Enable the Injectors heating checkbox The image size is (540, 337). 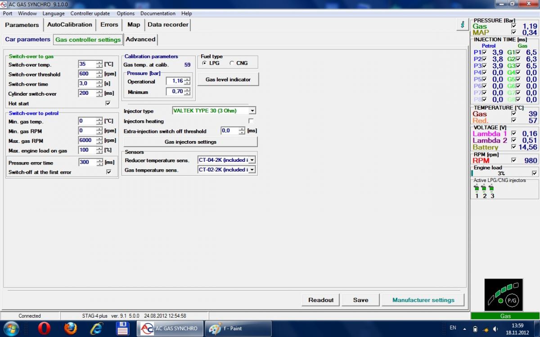[x=251, y=121]
